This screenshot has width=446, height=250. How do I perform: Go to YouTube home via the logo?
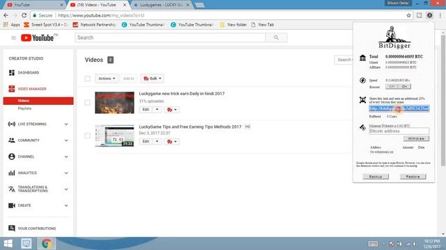[37, 37]
